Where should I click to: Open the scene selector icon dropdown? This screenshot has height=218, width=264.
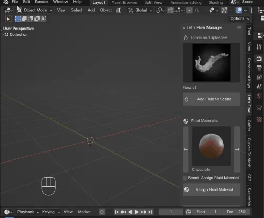tap(234, 2)
